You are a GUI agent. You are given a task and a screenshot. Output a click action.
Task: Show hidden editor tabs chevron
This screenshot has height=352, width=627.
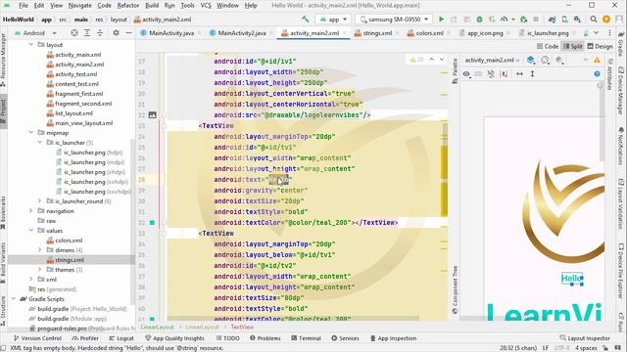point(597,33)
